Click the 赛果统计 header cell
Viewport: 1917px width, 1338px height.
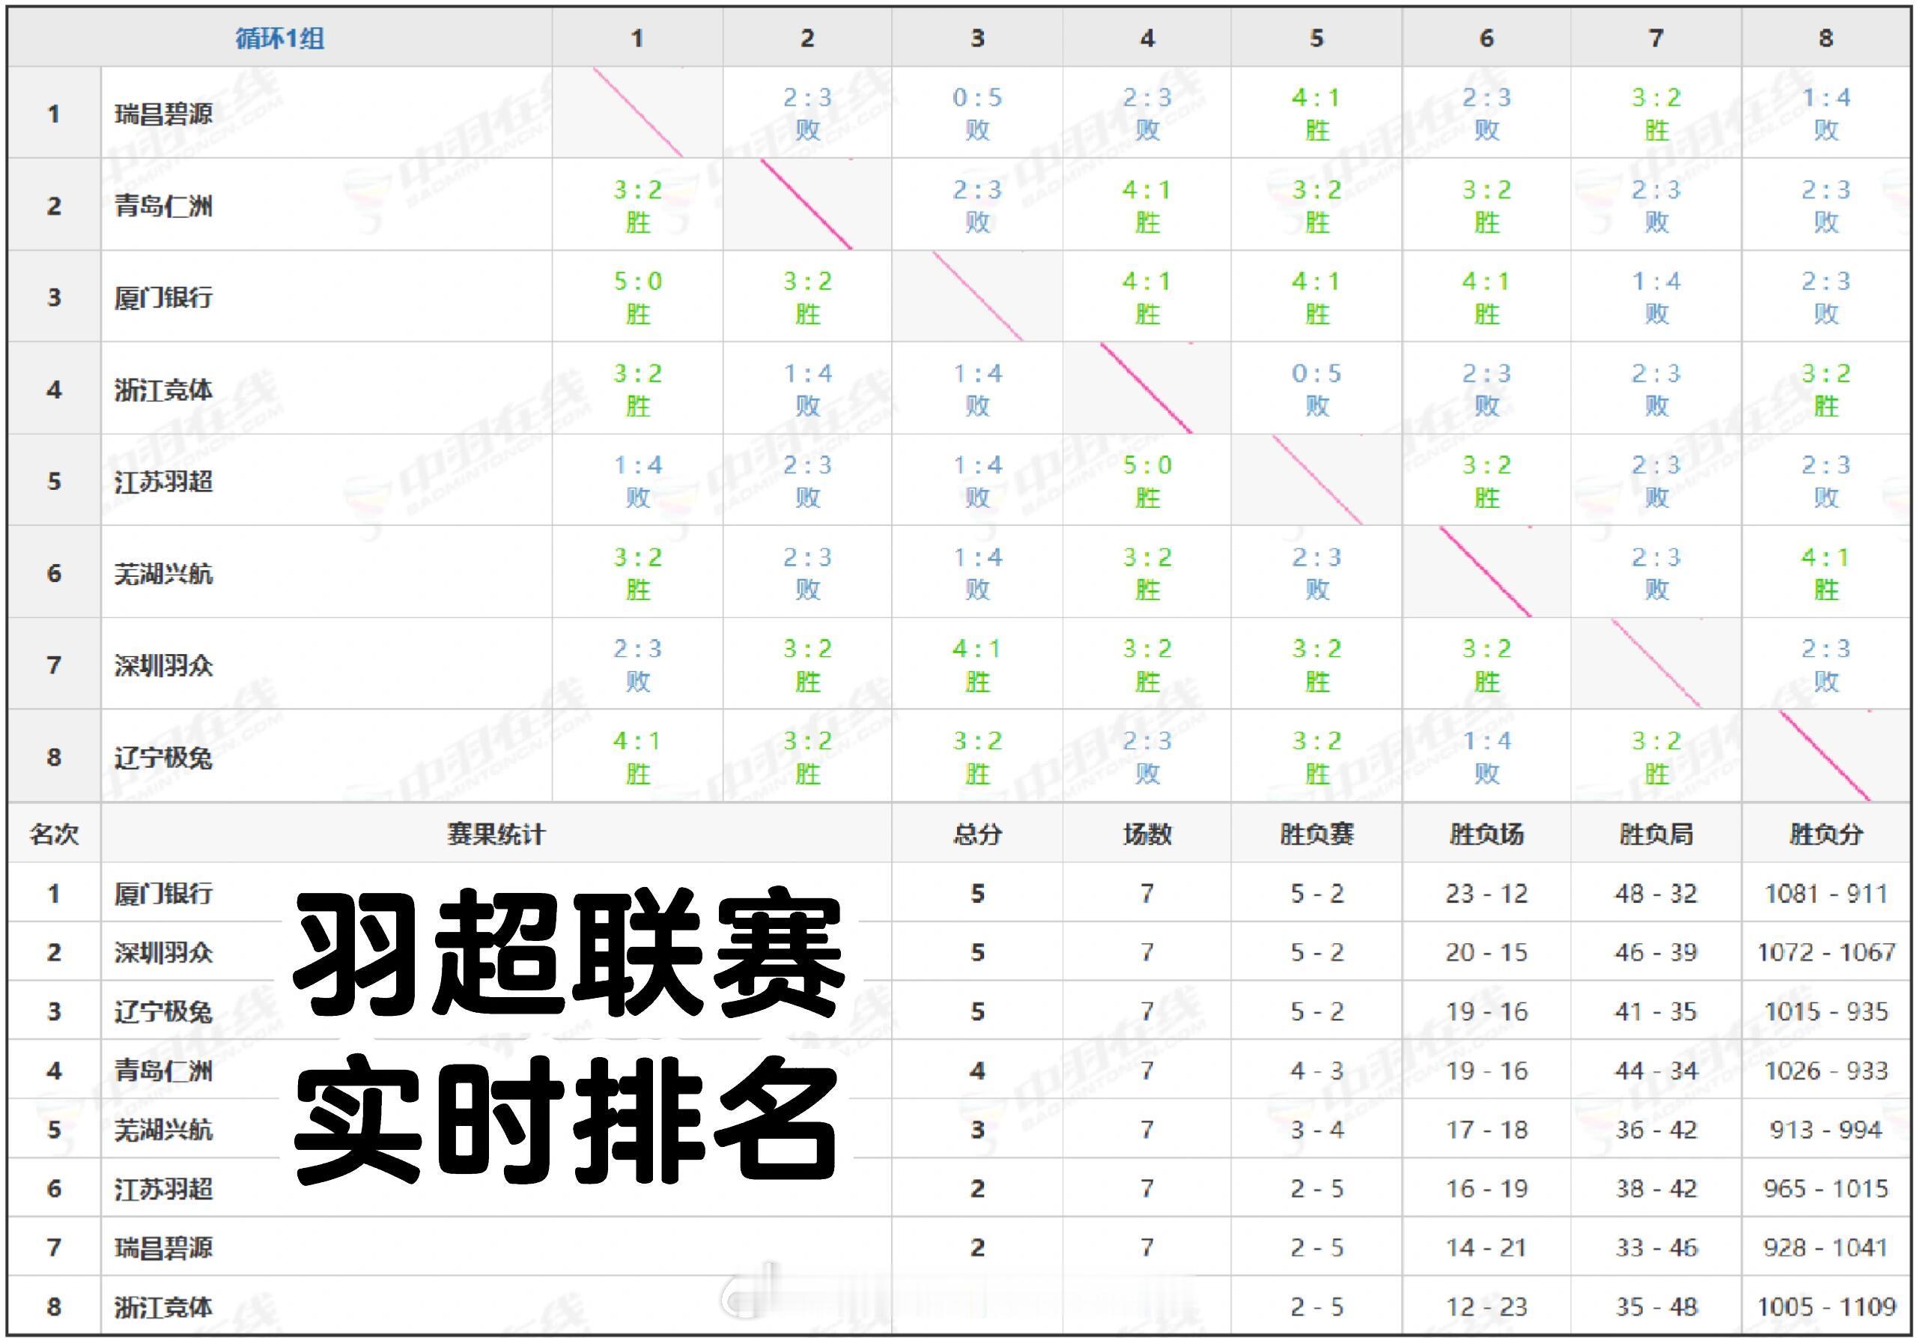[496, 834]
